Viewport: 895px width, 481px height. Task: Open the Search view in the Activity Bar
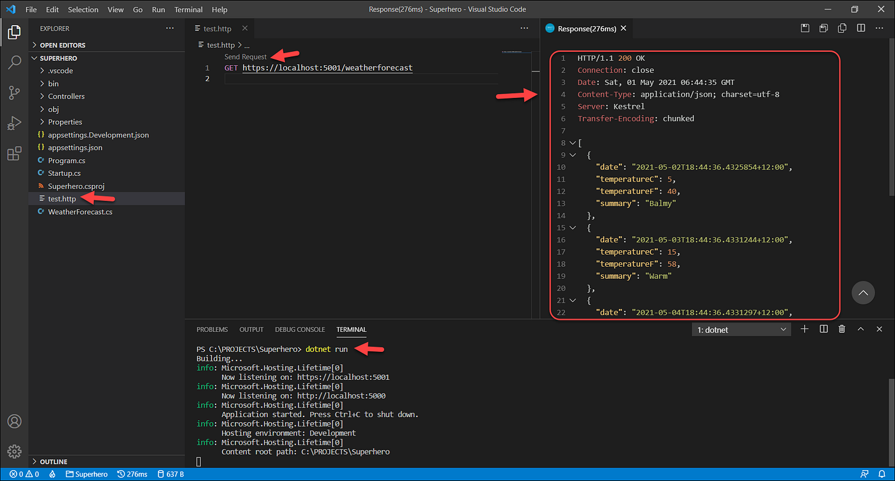pos(14,62)
